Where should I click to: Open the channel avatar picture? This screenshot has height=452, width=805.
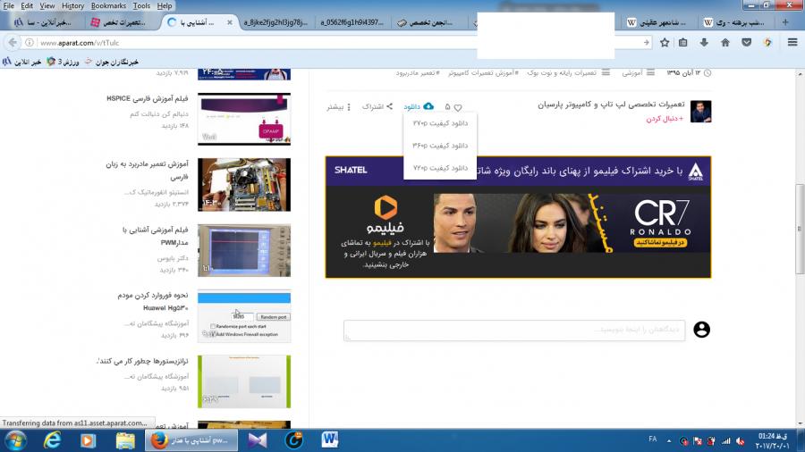(700, 111)
